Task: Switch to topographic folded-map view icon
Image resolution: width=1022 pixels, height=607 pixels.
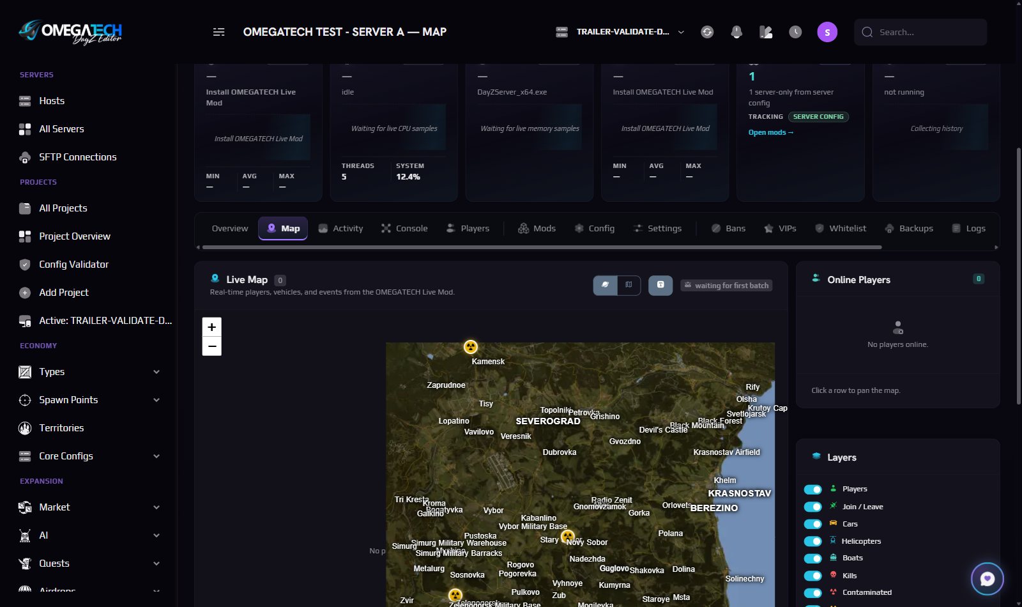Action: (x=629, y=285)
